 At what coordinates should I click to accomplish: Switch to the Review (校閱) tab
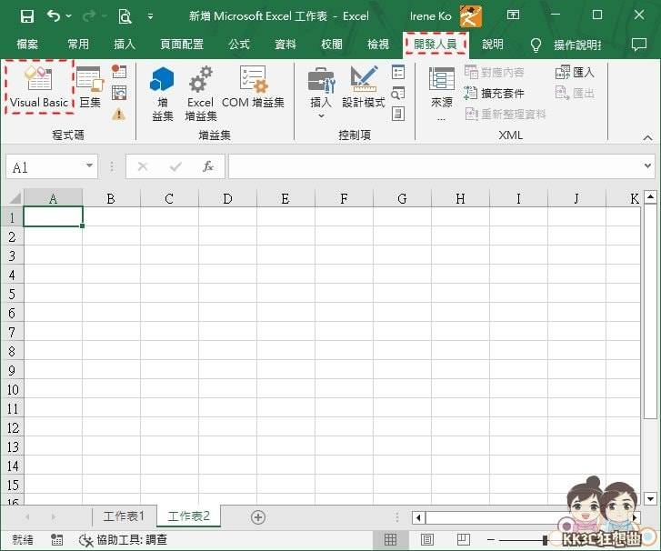[x=332, y=45]
